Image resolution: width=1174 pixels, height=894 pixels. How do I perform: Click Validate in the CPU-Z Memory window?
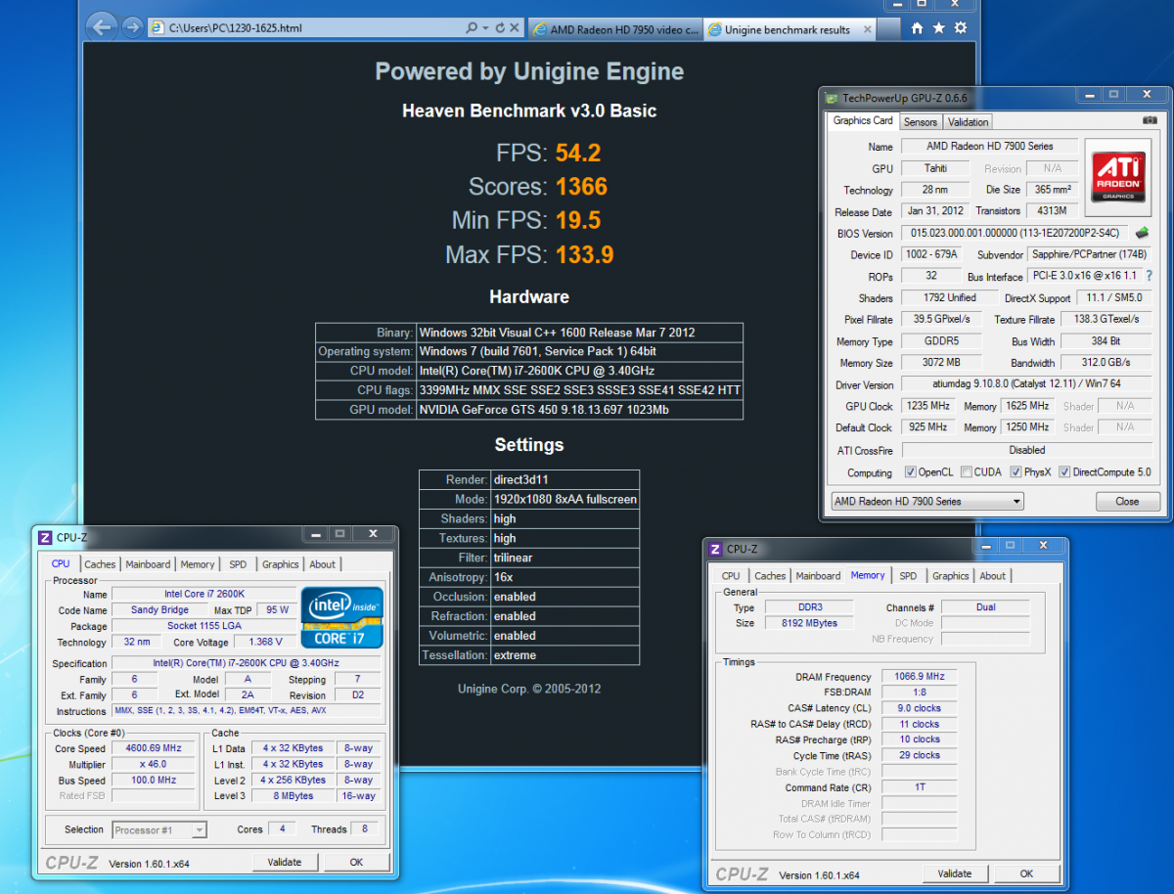click(954, 873)
